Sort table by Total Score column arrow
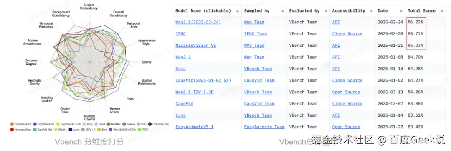 (442, 10)
